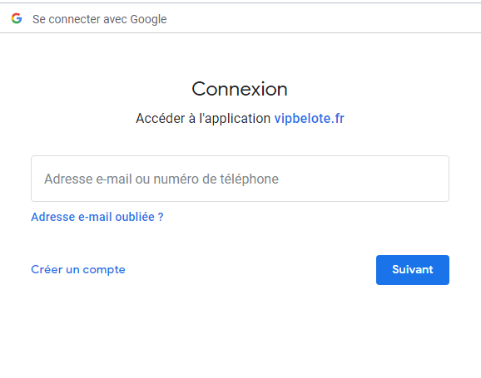
Task: Select the Créer un compte link
Action: [x=78, y=269]
